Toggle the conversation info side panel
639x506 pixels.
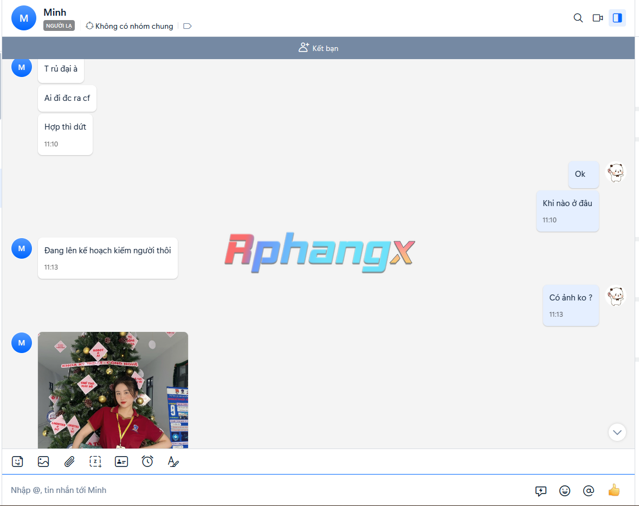pos(617,18)
